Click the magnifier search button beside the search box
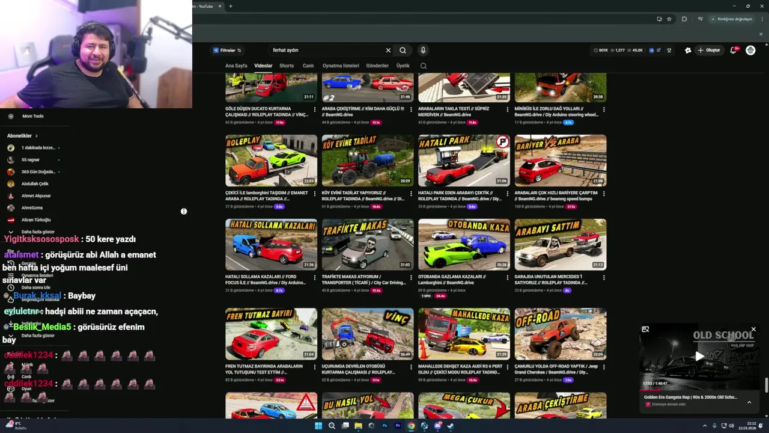This screenshot has height=433, width=769. [x=403, y=51]
